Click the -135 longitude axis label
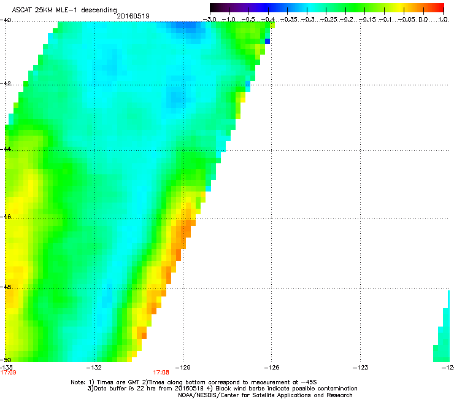The height and width of the screenshot is (399, 454). coord(6,368)
